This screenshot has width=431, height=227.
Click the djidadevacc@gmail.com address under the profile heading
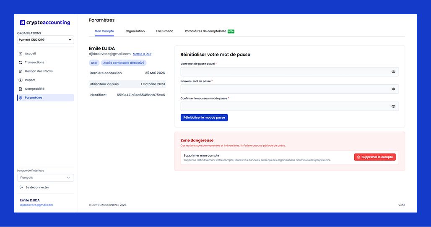coord(110,54)
